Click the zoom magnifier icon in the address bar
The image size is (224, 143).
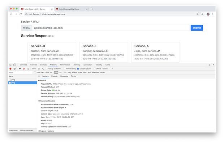coord(198,14)
